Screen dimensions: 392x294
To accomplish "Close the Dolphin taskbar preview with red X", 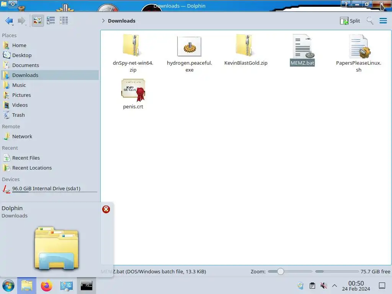I will tap(106, 209).
